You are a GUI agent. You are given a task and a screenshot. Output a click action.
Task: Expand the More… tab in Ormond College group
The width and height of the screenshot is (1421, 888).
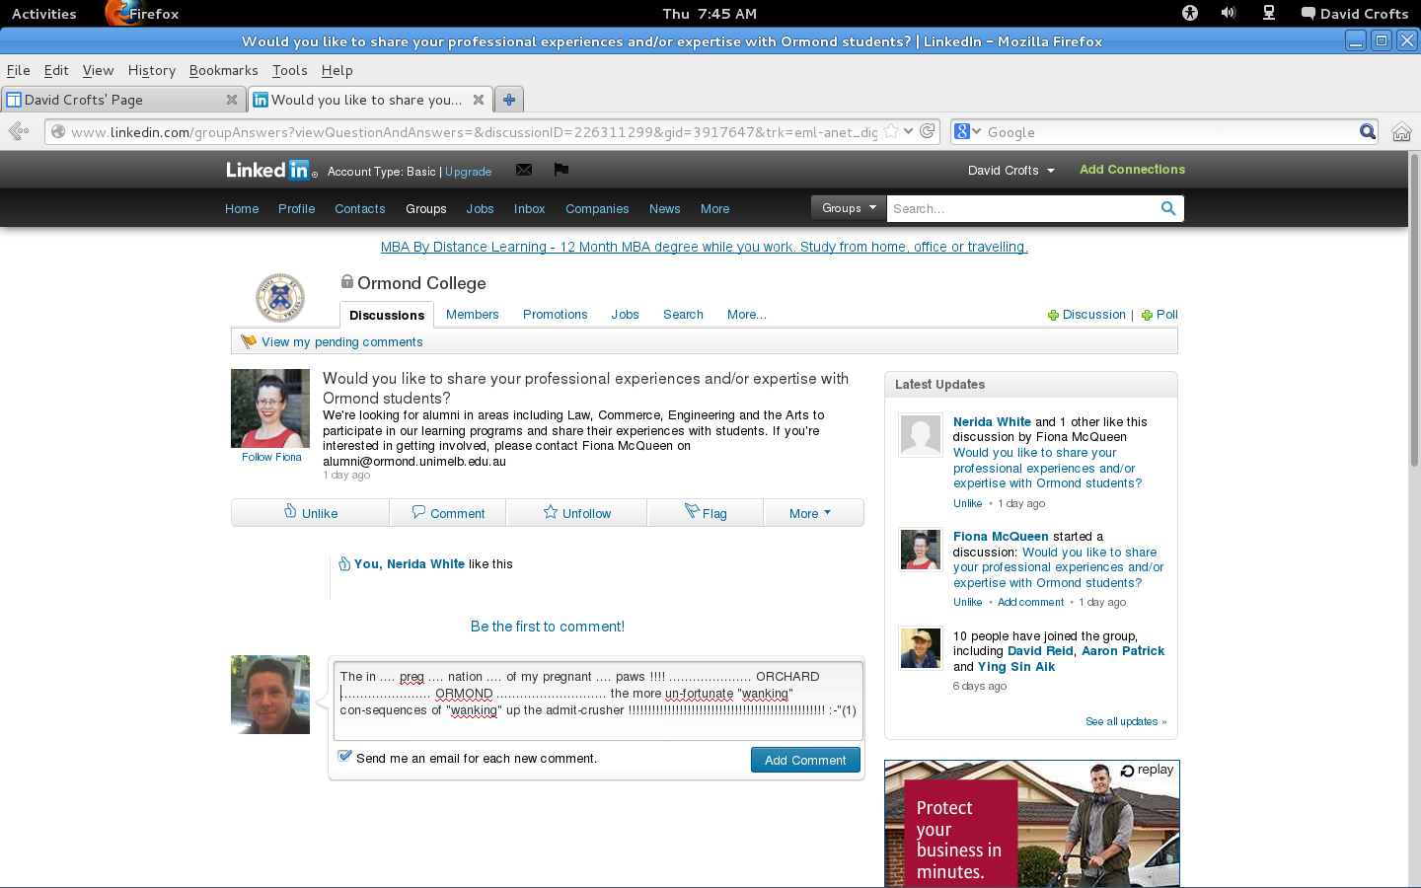click(746, 315)
